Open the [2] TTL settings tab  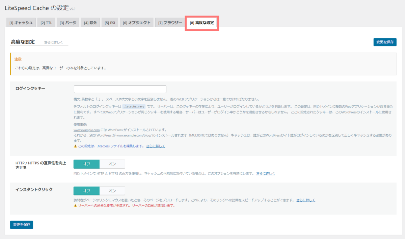click(x=46, y=22)
